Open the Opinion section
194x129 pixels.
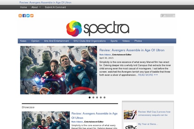pos(35,41)
